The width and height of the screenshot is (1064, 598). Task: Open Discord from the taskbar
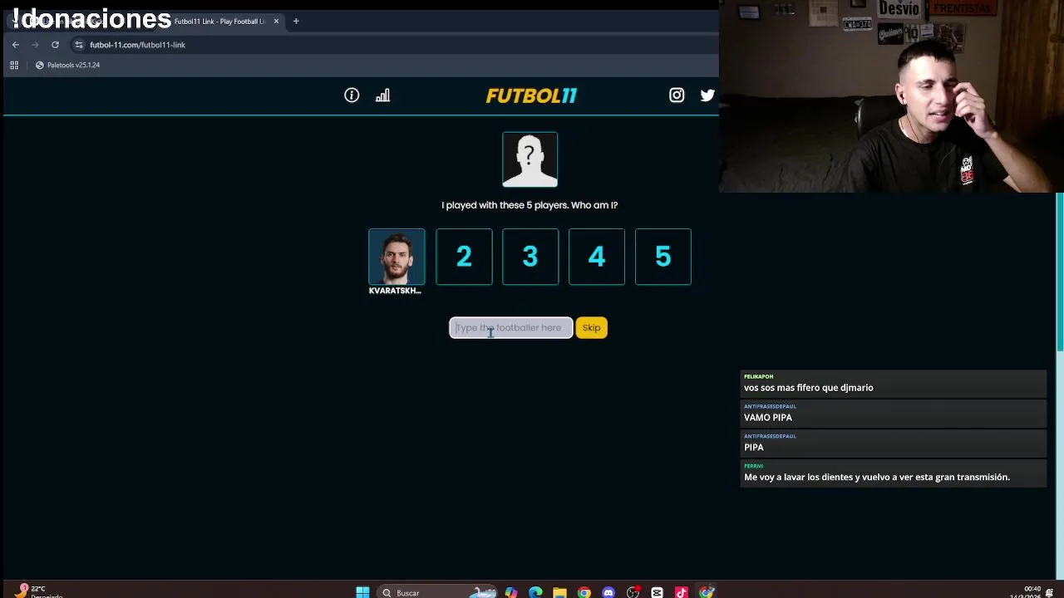coord(608,592)
